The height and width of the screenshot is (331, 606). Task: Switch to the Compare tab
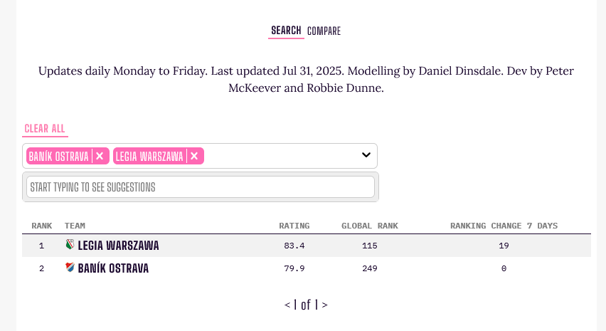(x=324, y=31)
